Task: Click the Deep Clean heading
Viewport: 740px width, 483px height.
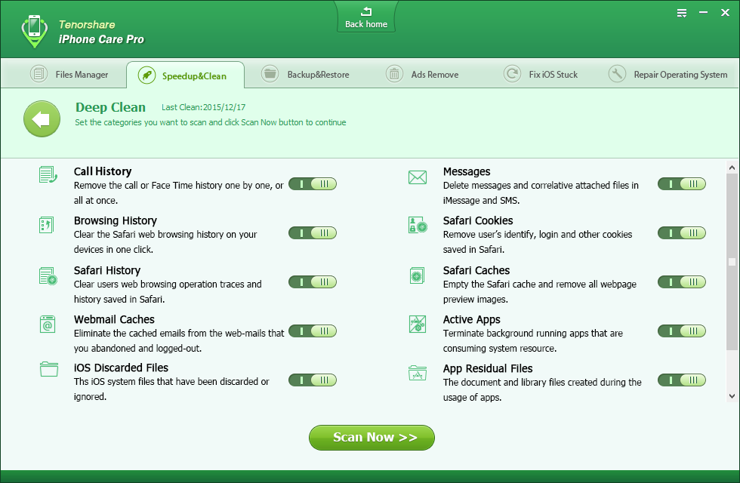Action: pyautogui.click(x=110, y=107)
